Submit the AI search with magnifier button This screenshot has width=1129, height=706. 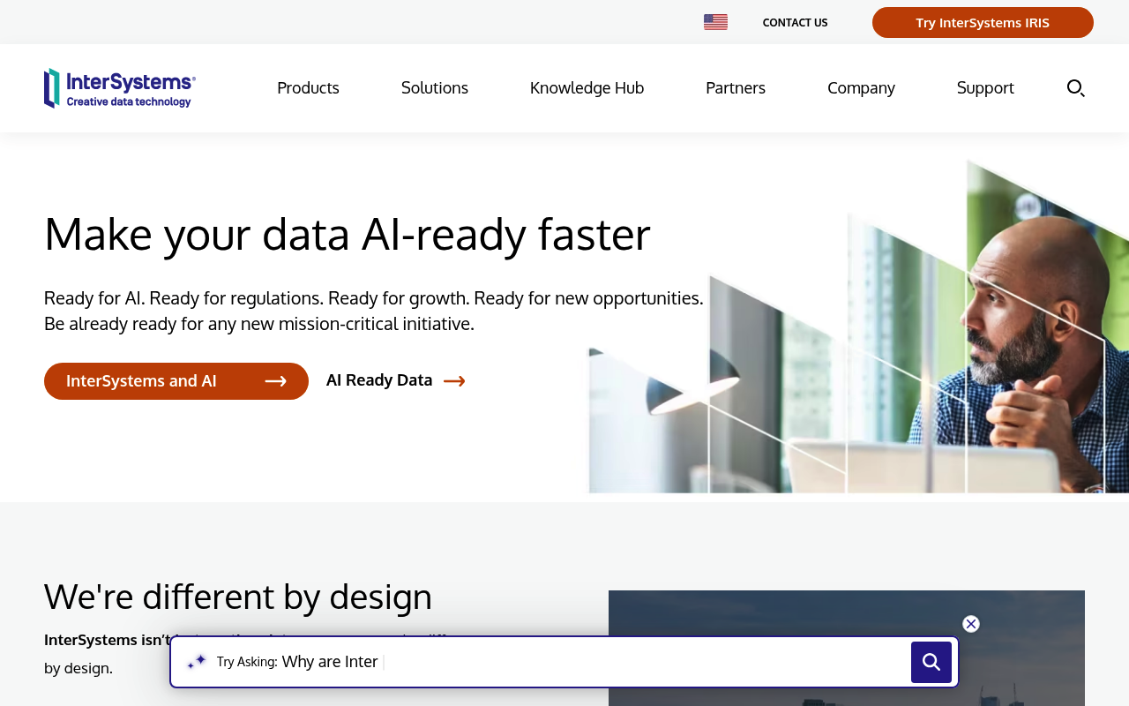931,662
